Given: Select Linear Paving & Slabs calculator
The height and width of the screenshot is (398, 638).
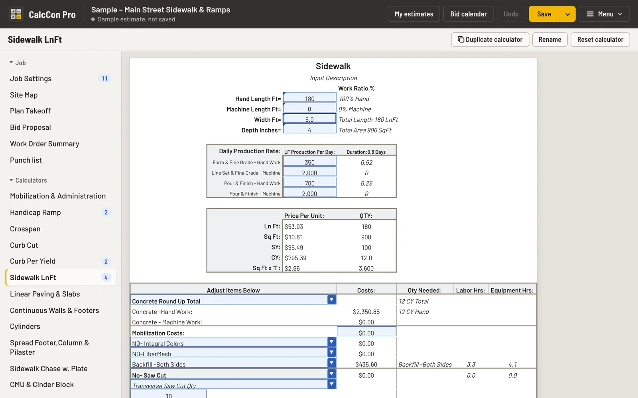Looking at the screenshot, I should pos(61,294).
